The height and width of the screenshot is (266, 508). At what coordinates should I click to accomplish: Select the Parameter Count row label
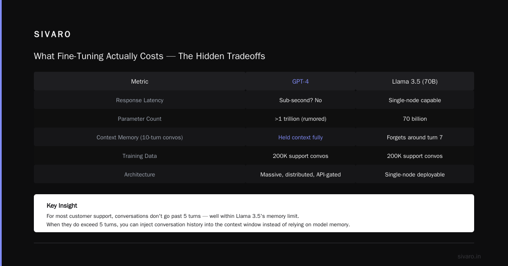click(140, 119)
